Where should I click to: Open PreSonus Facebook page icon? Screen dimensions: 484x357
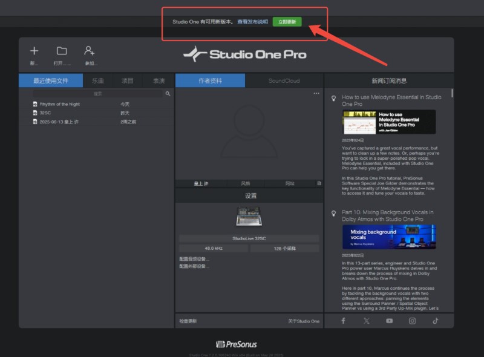click(x=343, y=321)
